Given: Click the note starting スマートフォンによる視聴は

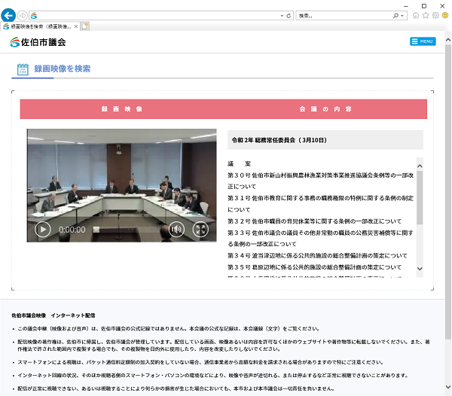Looking at the screenshot, I should click(200, 362).
